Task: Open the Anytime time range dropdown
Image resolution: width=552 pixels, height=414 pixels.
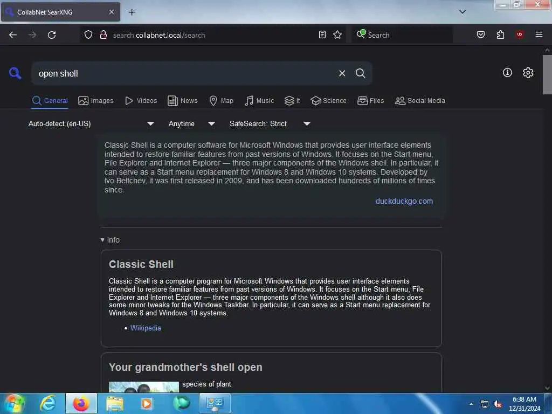Action: (x=192, y=123)
